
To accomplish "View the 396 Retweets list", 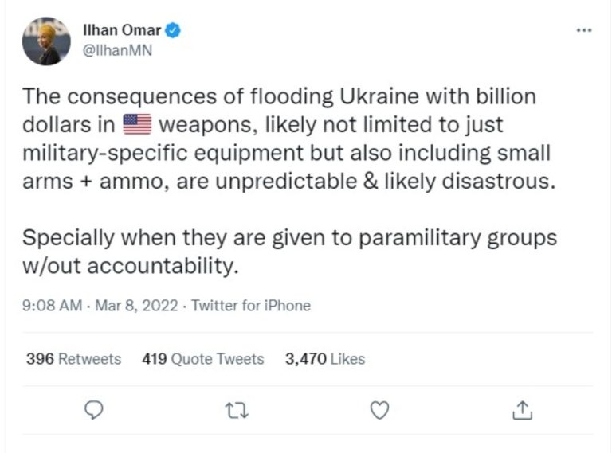I will [73, 359].
